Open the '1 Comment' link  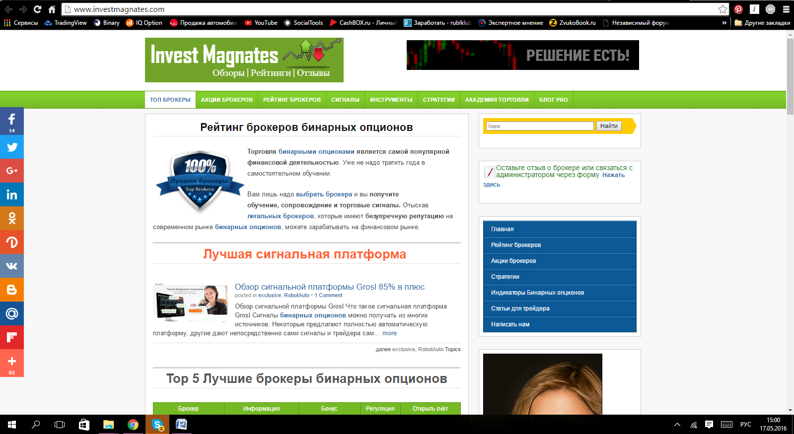(x=328, y=295)
